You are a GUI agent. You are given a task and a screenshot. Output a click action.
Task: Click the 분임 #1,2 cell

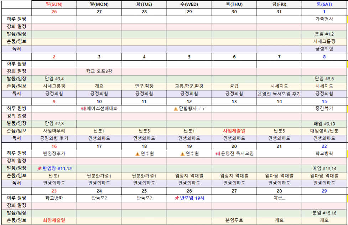tap(324, 34)
